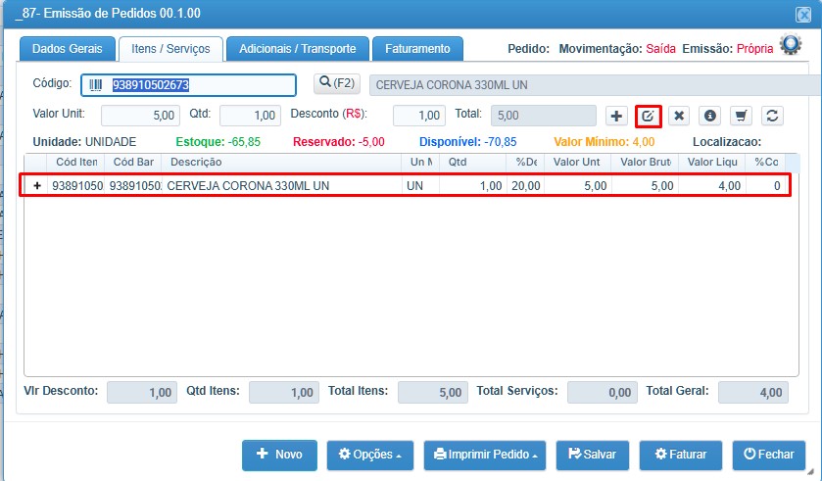The width and height of the screenshot is (822, 481).
Task: Click the Salvar button
Action: coord(593,455)
